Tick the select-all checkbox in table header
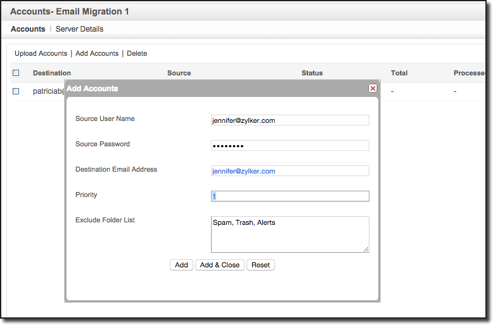Image resolution: width=493 pixels, height=325 pixels. 16,73
